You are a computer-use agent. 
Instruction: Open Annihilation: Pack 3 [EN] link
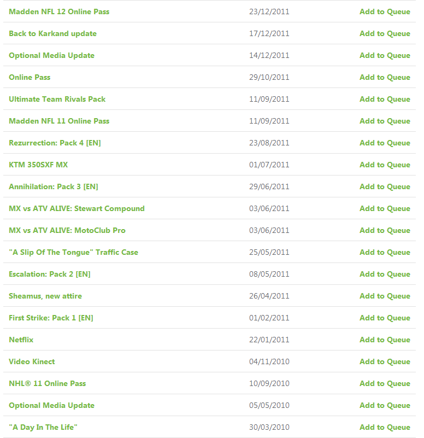tap(54, 186)
